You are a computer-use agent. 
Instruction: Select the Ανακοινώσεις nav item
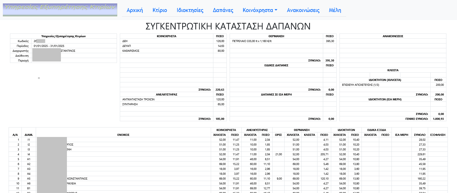pos(303,10)
